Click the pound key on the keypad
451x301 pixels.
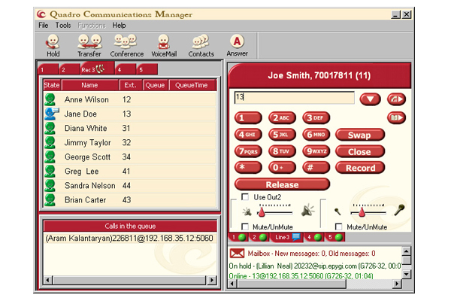[x=316, y=167]
